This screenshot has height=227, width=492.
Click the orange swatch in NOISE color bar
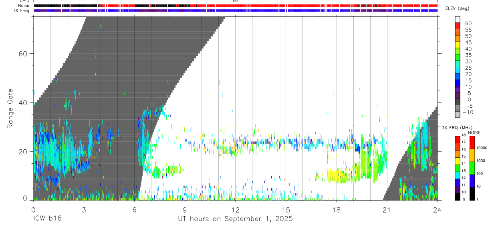(x=472, y=155)
